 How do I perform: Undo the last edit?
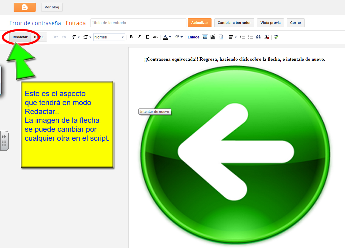[56, 37]
